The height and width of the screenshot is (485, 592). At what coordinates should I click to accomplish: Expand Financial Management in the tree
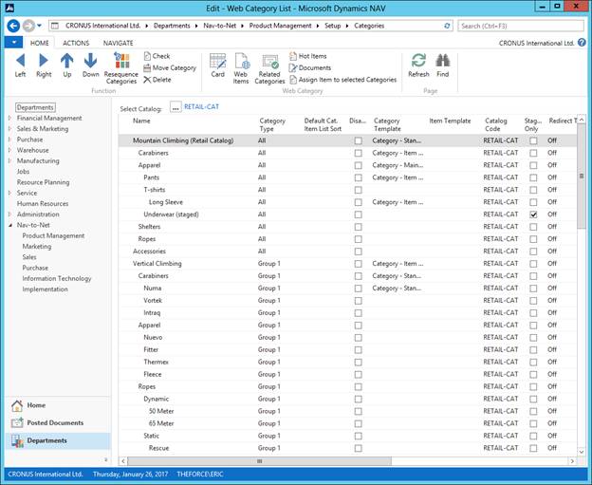click(x=9, y=119)
